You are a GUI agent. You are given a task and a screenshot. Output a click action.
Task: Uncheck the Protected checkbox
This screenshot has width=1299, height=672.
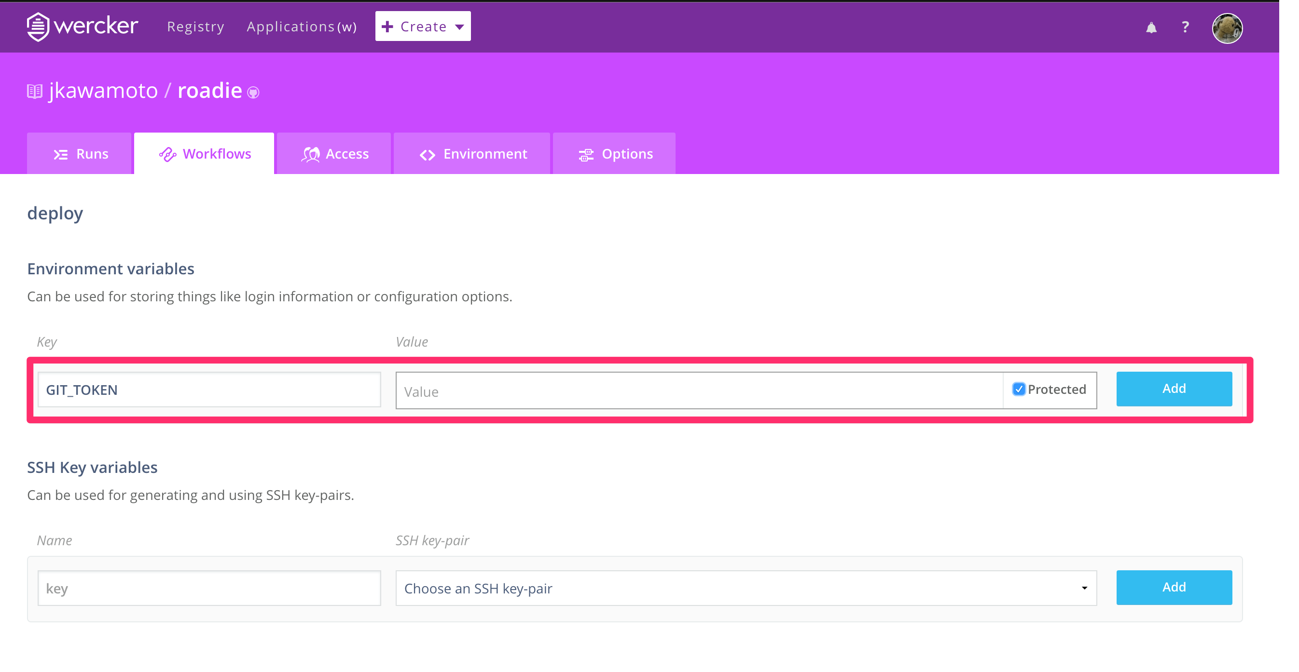(x=1019, y=389)
